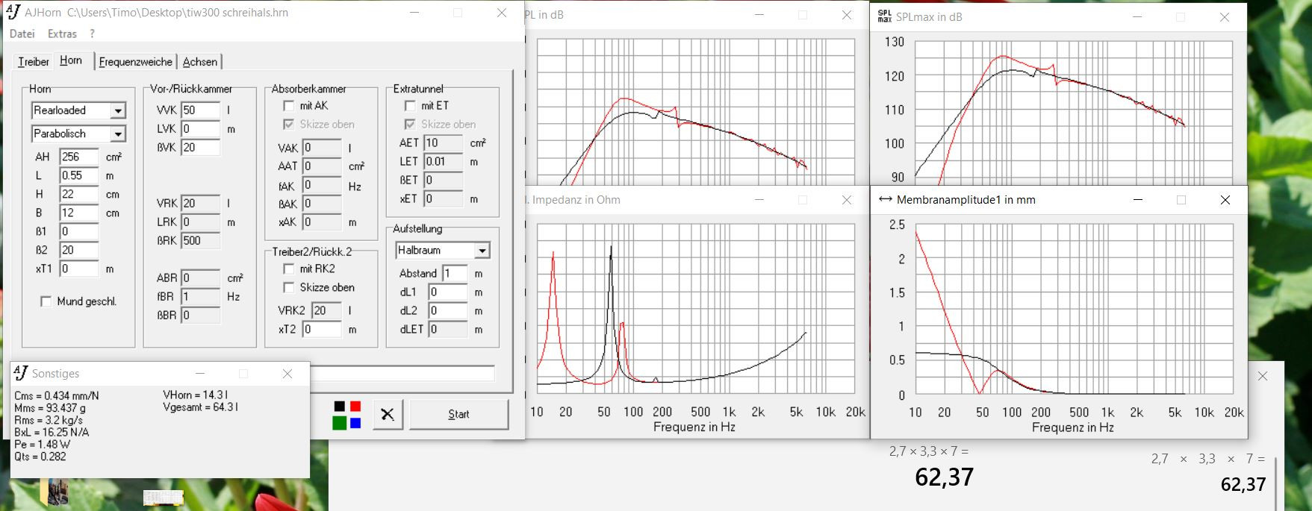Click the black color square
The width and height of the screenshot is (1312, 511).
coord(340,407)
